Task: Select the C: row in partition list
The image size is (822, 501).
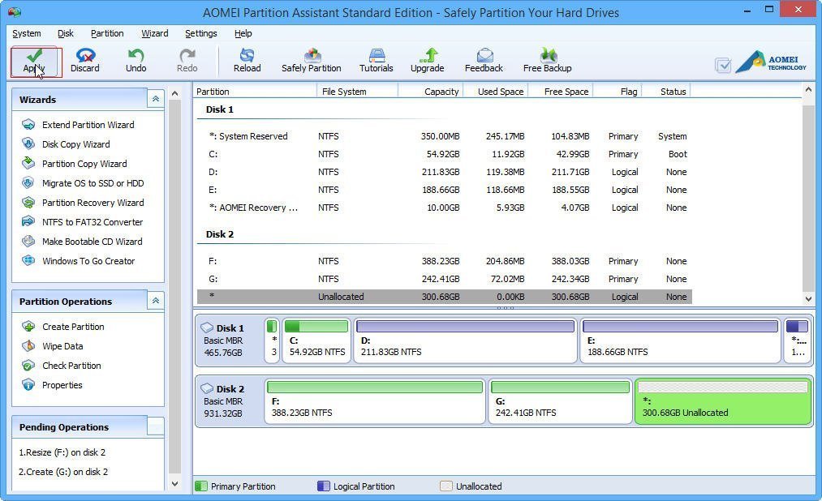Action: [445, 154]
